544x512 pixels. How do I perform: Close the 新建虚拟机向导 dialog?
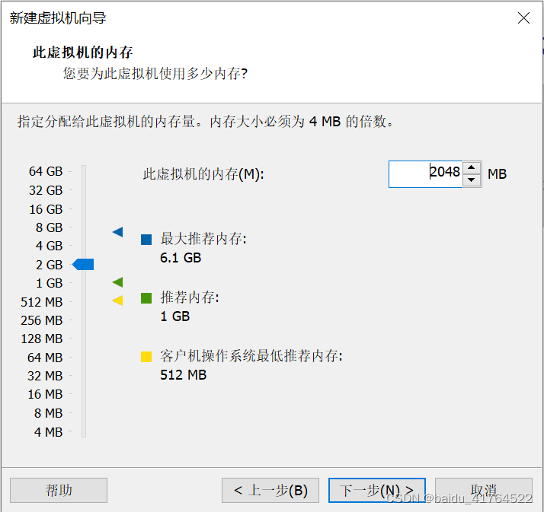[523, 17]
